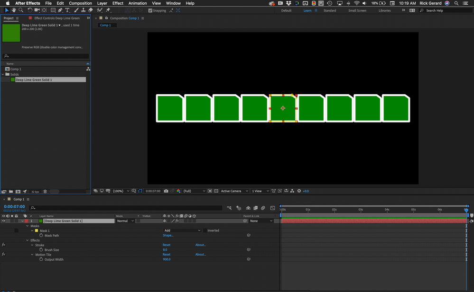Image resolution: width=474 pixels, height=292 pixels.
Task: Collapse the Masks group
Action: point(27,226)
